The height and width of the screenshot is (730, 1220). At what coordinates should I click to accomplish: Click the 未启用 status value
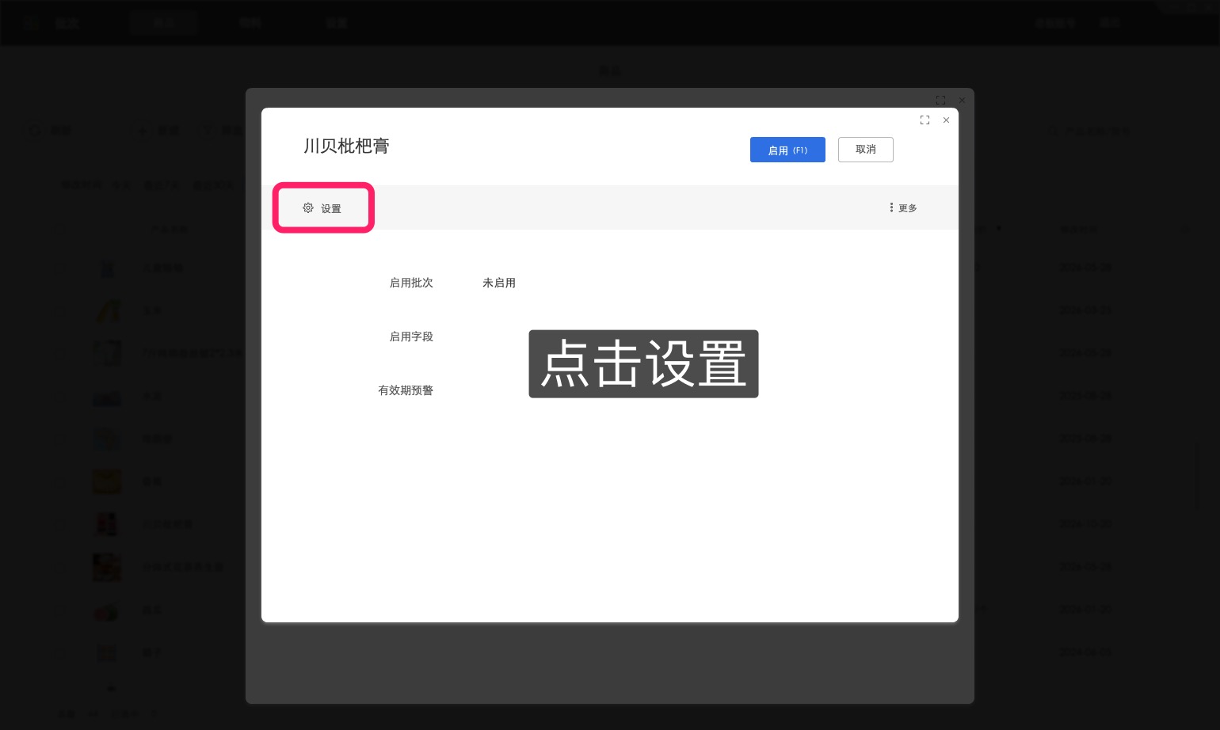point(499,283)
